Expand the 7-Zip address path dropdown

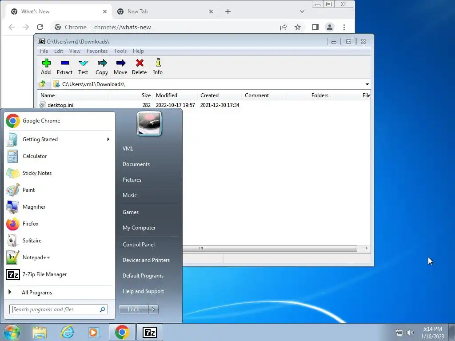point(367,84)
